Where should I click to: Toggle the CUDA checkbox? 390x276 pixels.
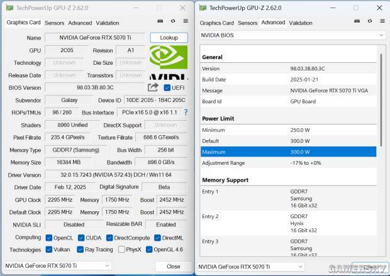[x=81, y=238]
